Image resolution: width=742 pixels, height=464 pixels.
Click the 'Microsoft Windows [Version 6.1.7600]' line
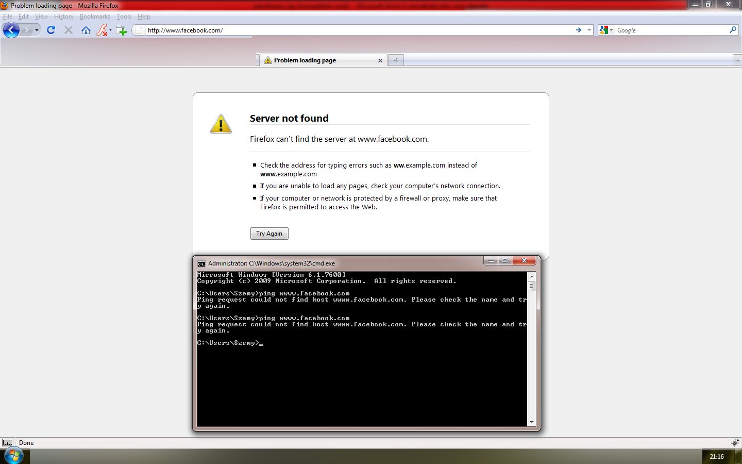pyautogui.click(x=271, y=275)
